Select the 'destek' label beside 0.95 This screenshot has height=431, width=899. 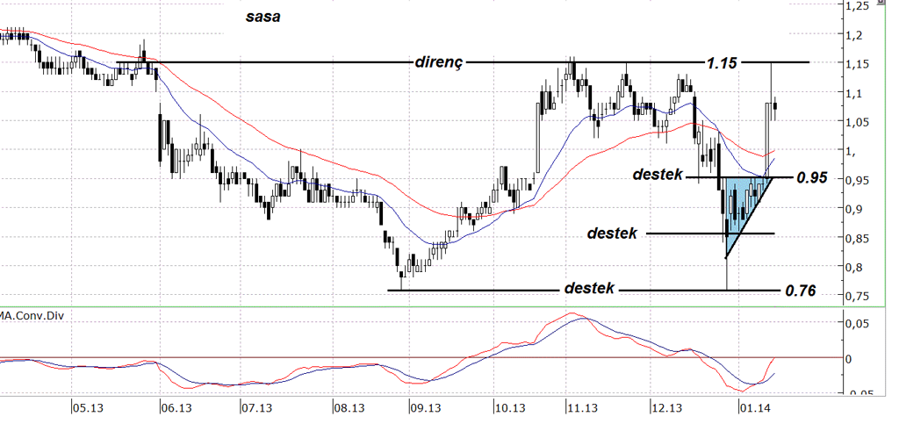pos(658,175)
